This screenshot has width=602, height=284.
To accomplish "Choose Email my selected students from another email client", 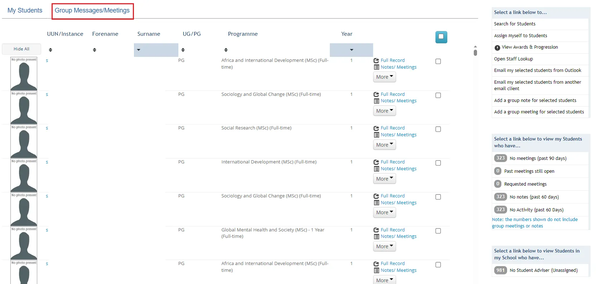I will [538, 85].
